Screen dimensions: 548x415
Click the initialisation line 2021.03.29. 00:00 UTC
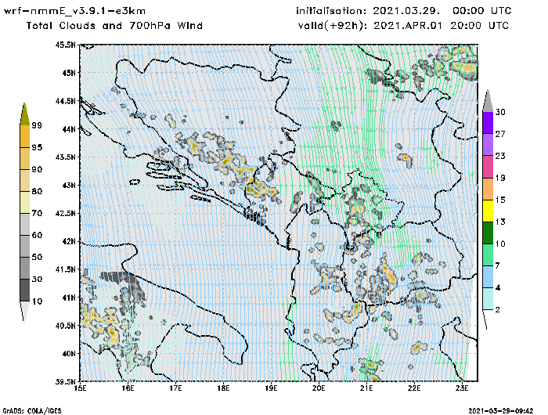pos(404,11)
